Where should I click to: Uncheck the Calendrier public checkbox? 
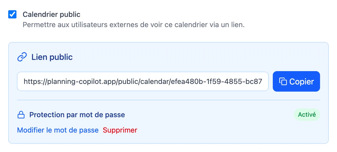(12, 14)
